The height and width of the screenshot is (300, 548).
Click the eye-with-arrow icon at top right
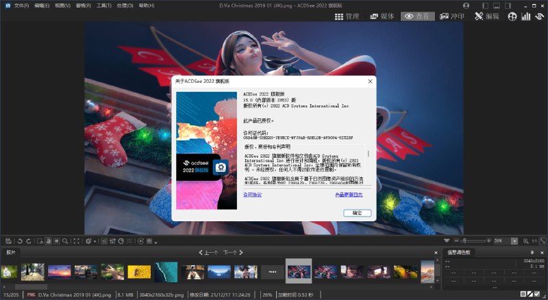pos(540,16)
